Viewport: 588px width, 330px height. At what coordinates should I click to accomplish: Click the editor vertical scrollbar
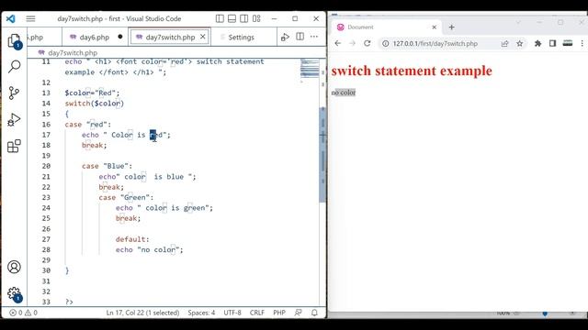pos(322,154)
